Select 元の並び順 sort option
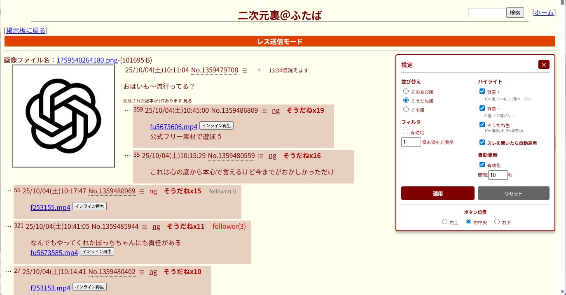566x295 pixels. (x=406, y=91)
